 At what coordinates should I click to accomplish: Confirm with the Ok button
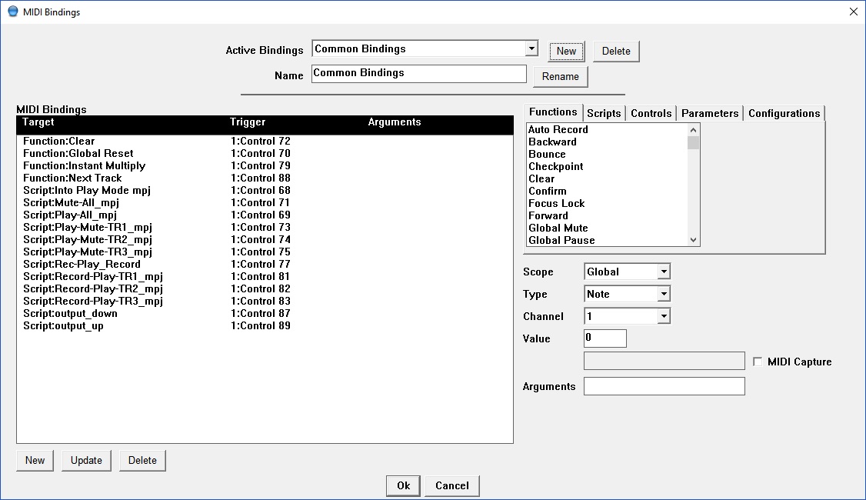(403, 485)
